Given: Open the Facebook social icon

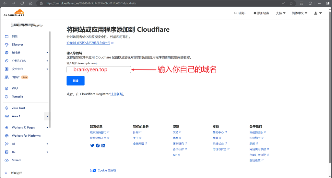Looking at the screenshot, I should tap(98, 146).
